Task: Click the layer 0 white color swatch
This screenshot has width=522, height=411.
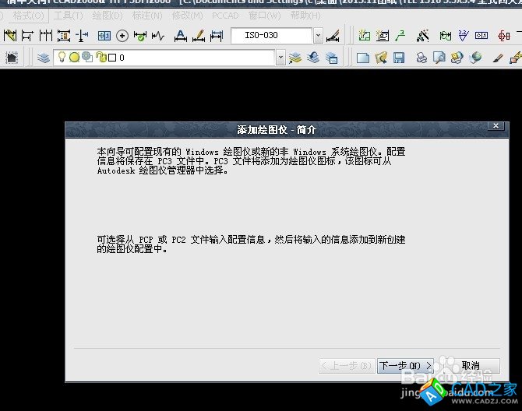Action: click(x=112, y=58)
